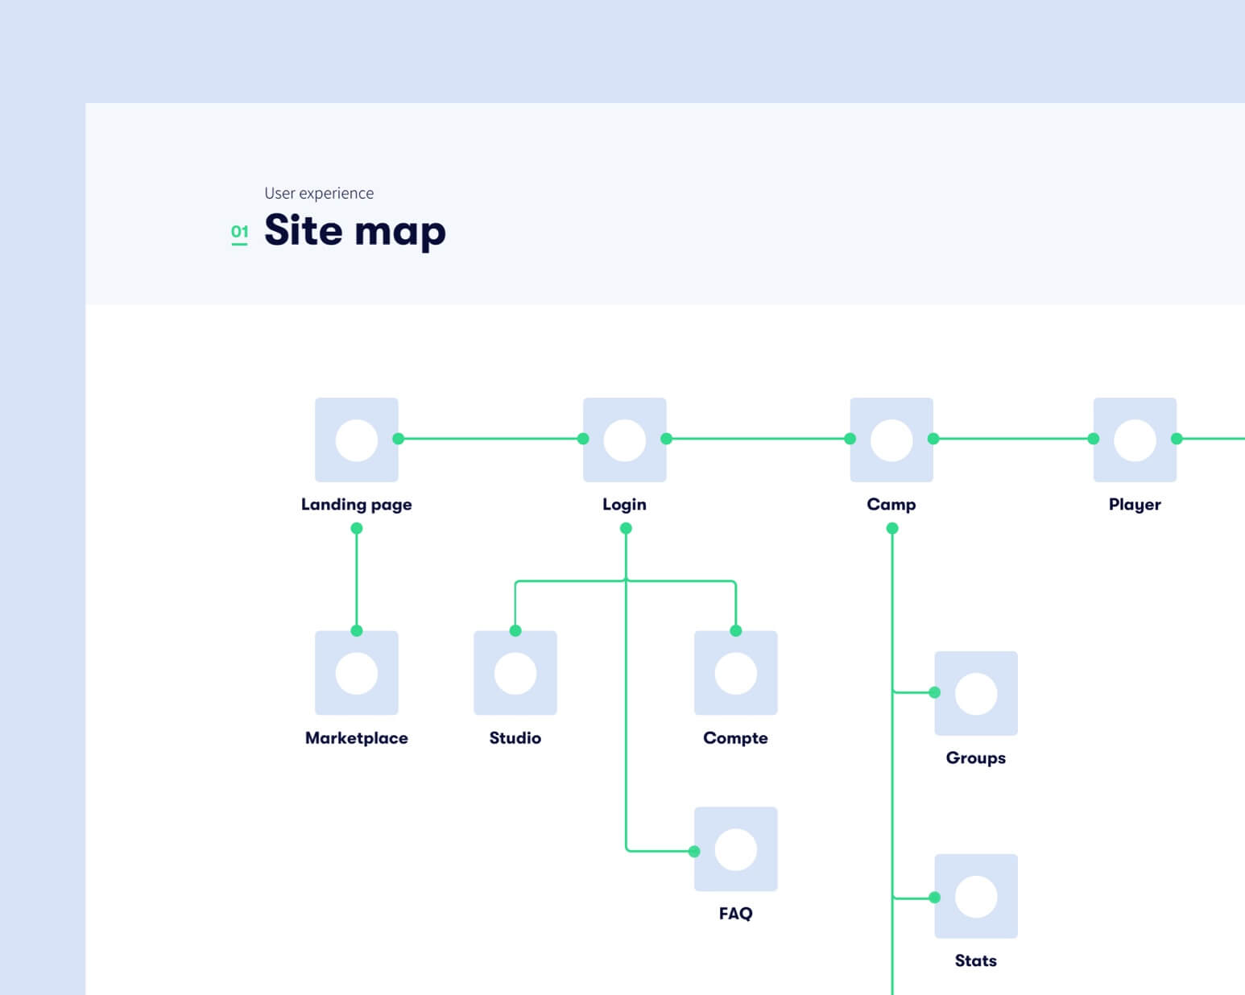This screenshot has height=995, width=1245.
Task: Select the Studio node icon
Action: pyautogui.click(x=515, y=673)
